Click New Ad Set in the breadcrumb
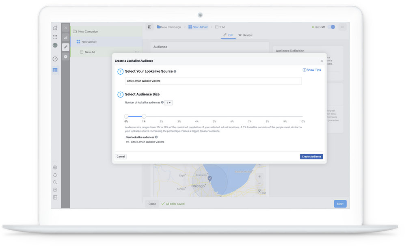Image resolution: width=406 pixels, height=246 pixels. click(198, 27)
